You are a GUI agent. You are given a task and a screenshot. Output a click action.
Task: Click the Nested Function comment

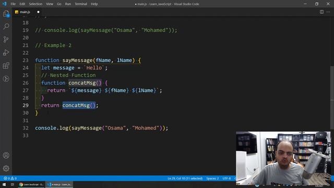coord(68,75)
